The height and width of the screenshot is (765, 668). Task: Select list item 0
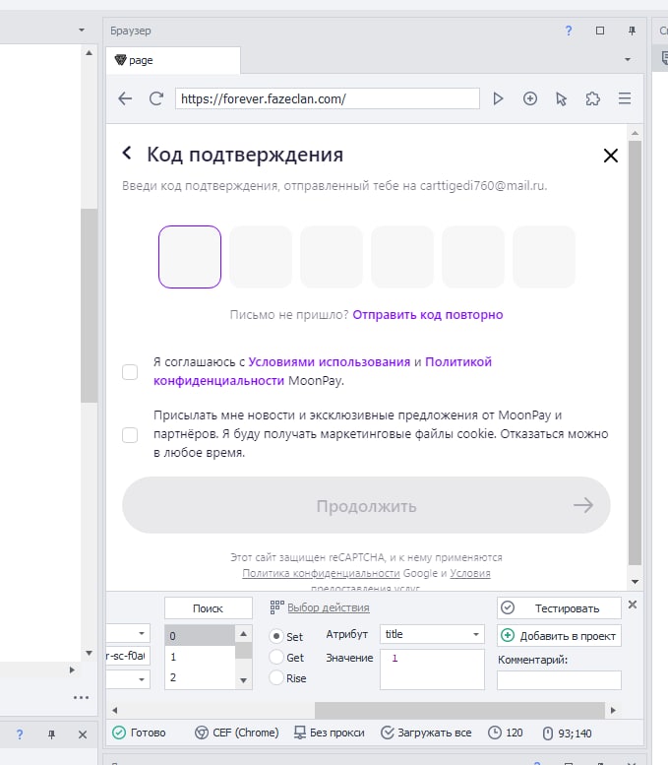click(x=201, y=636)
